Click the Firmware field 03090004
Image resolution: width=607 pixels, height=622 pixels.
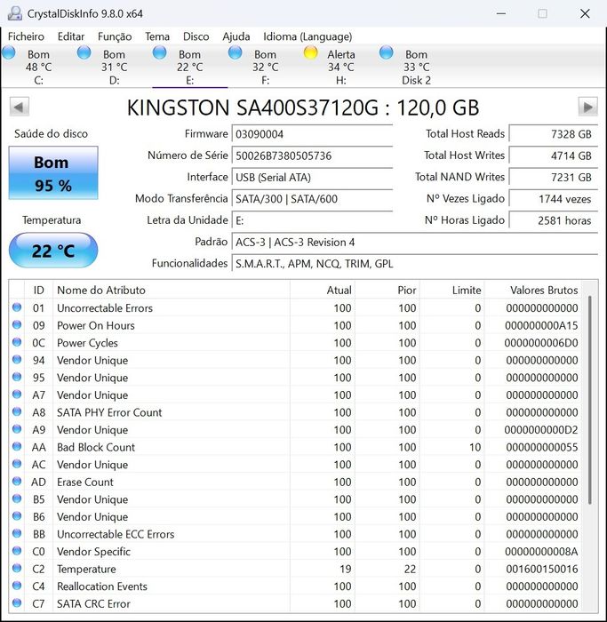tap(312, 134)
